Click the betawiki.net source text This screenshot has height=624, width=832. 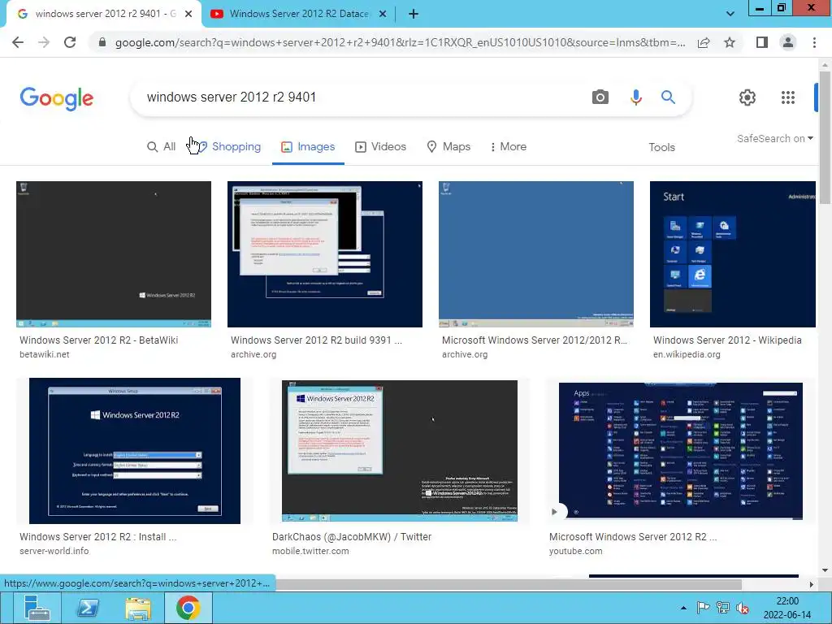coord(45,354)
